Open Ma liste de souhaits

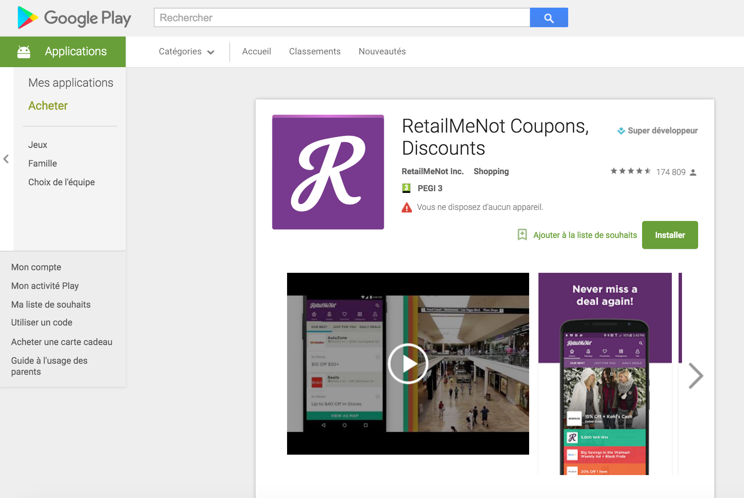[x=51, y=305]
